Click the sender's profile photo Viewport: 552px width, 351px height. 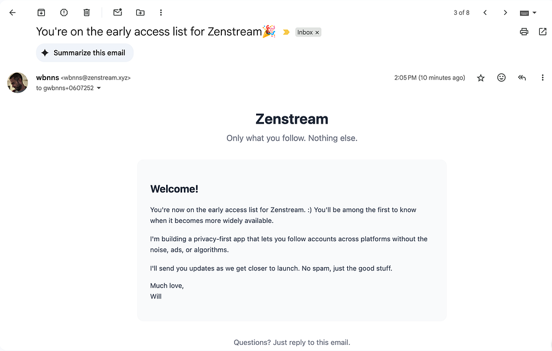pyautogui.click(x=18, y=83)
